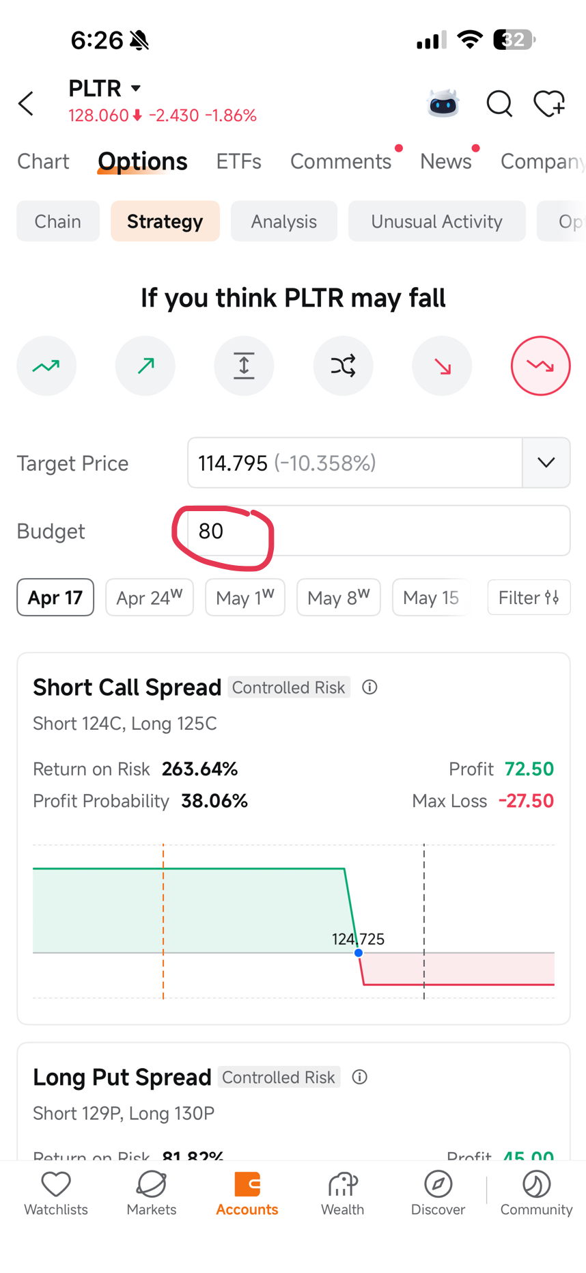
Task: Select the mildly bullish up-arrow outlook
Action: coord(145,366)
